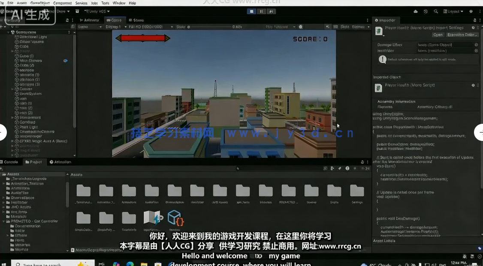Click the Open button in the Inspector

pos(438,35)
